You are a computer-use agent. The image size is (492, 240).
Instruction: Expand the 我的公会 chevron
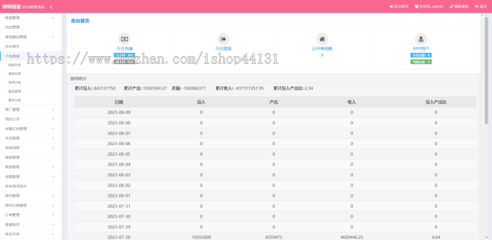point(53,119)
